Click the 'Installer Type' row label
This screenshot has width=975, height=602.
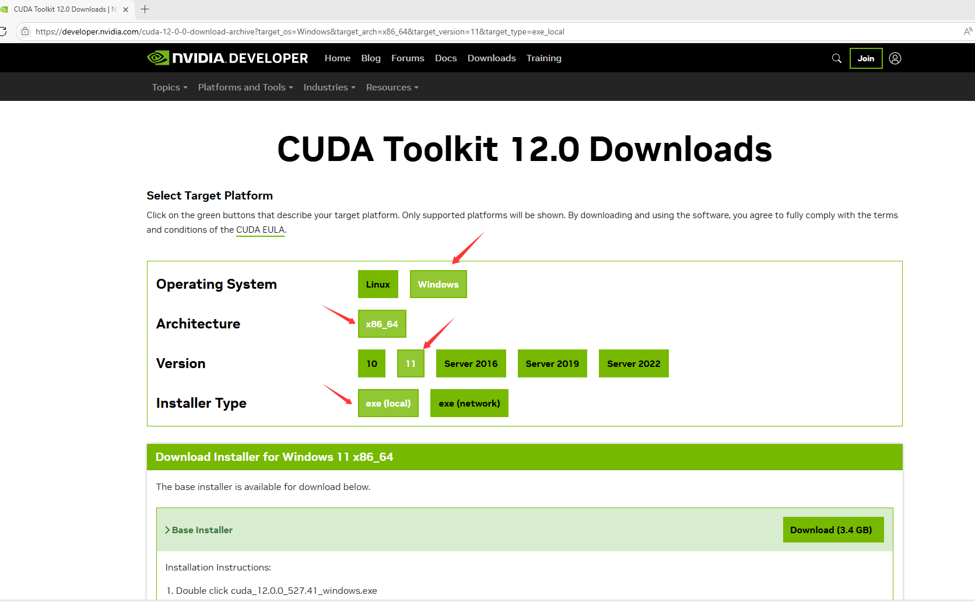(201, 403)
